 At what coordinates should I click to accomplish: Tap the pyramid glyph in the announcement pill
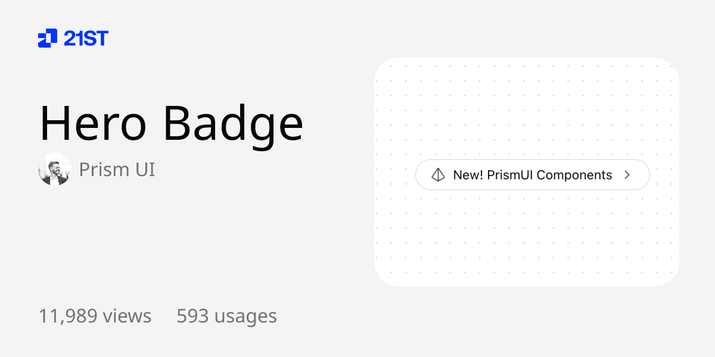[439, 174]
